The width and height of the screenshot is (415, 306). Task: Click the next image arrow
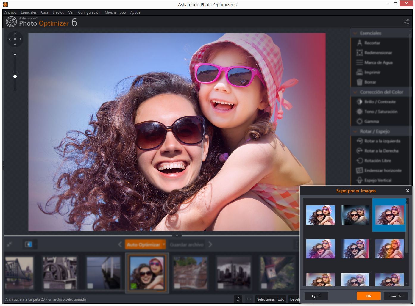pos(210,244)
